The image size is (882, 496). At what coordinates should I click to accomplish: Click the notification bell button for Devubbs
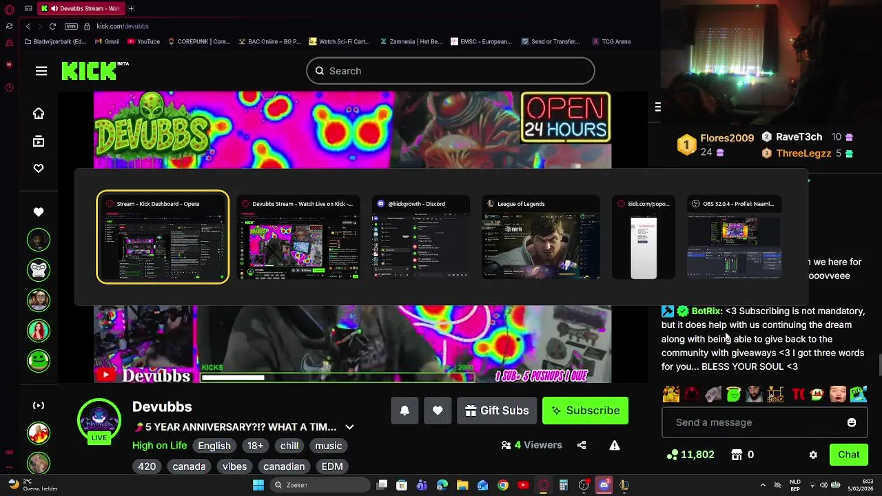(x=404, y=411)
